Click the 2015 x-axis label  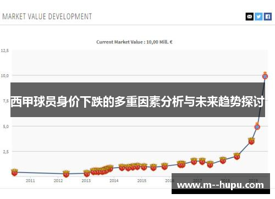[x=142, y=181]
